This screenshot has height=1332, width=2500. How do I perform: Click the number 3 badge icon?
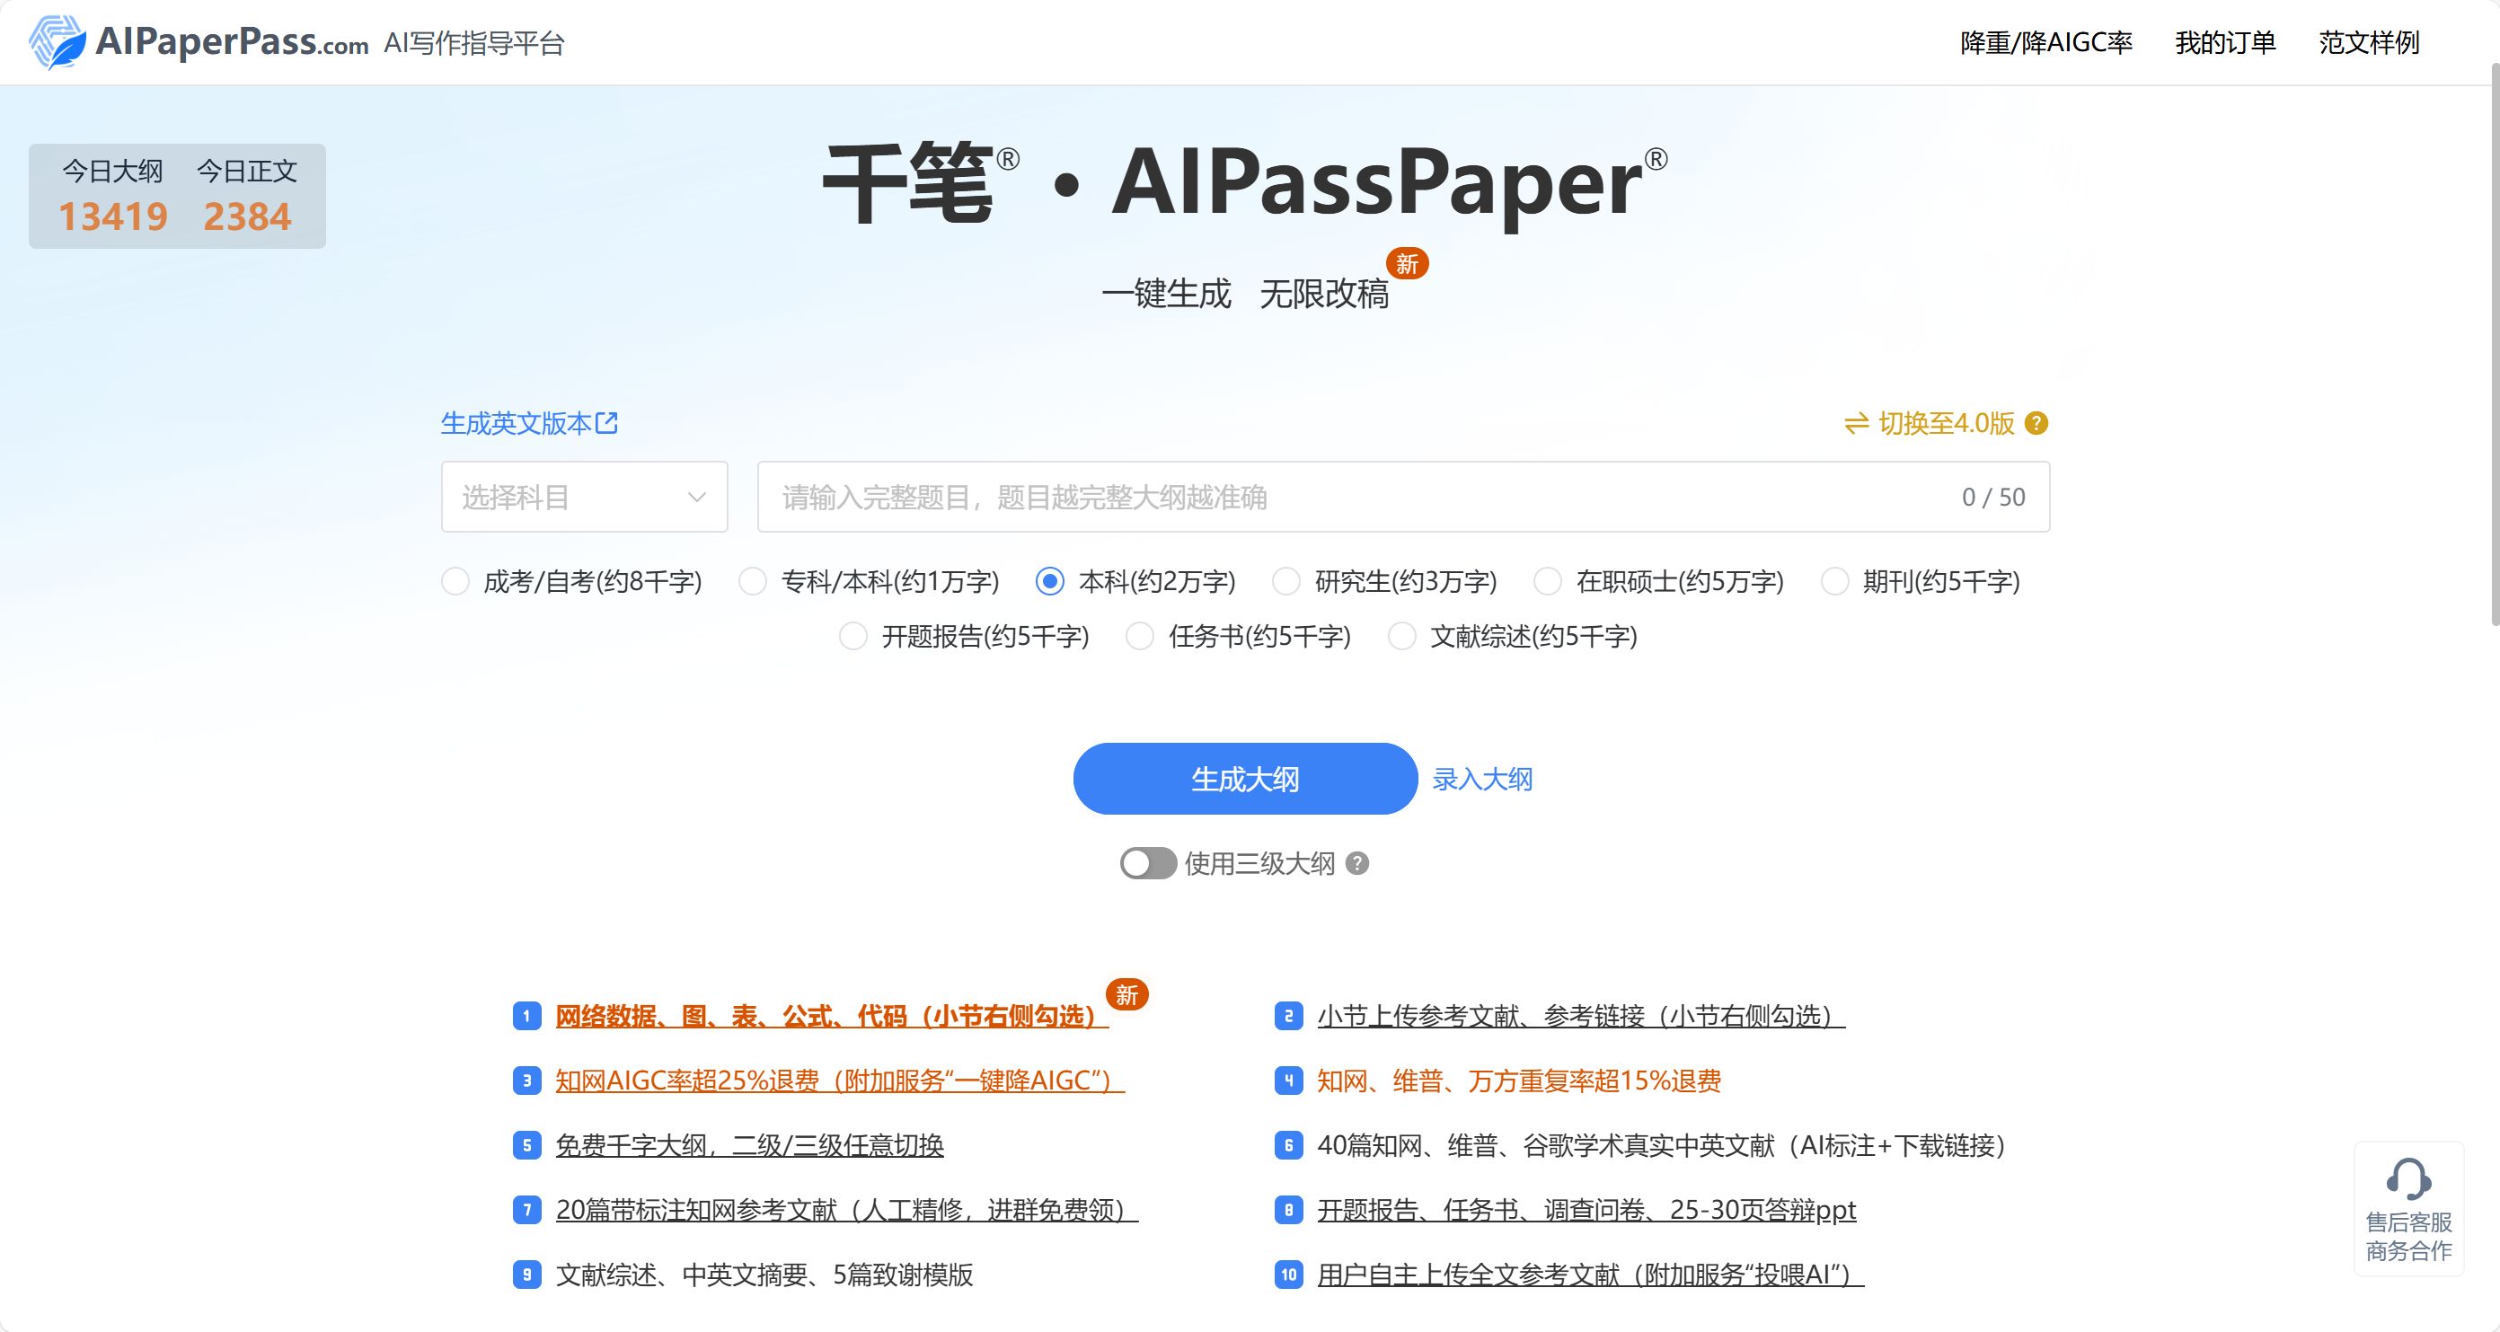tap(527, 1081)
